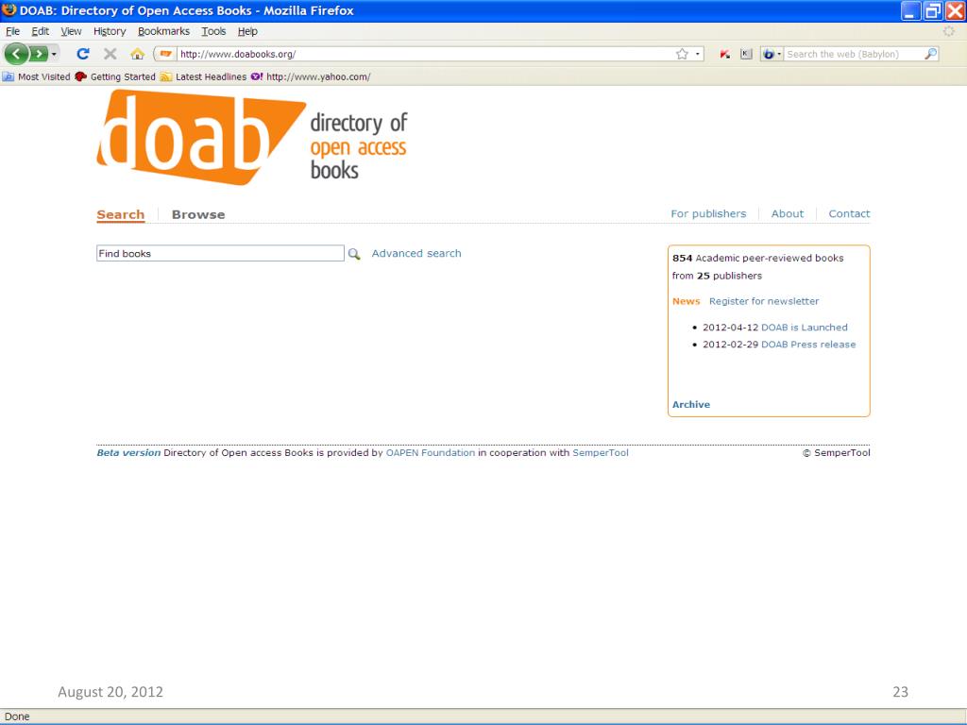Go forward with the green forward arrow
The height and width of the screenshot is (725, 967).
click(38, 54)
